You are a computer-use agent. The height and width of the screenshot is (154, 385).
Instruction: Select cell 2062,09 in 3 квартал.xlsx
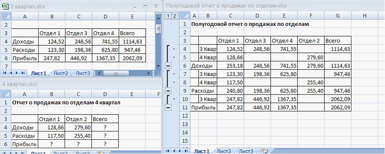click(x=132, y=58)
